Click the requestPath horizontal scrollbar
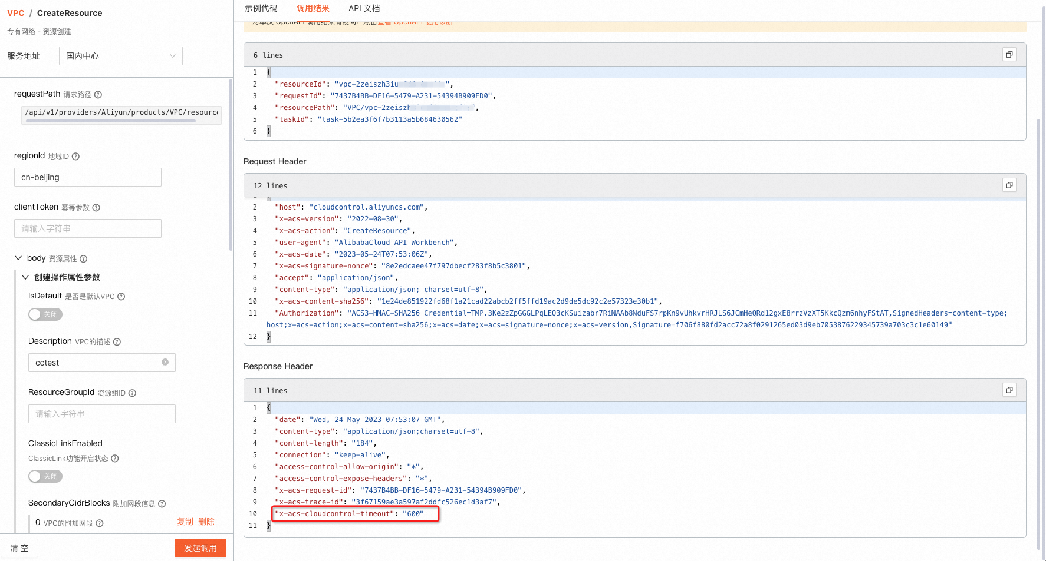 coord(110,121)
